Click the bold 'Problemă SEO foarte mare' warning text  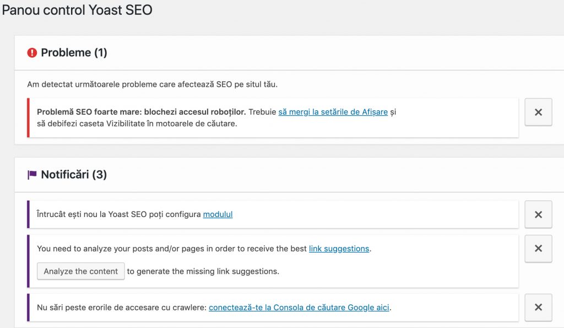coord(141,112)
